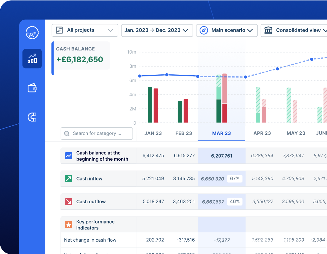Click the 6,615,277 February opening balance cell

(184, 156)
